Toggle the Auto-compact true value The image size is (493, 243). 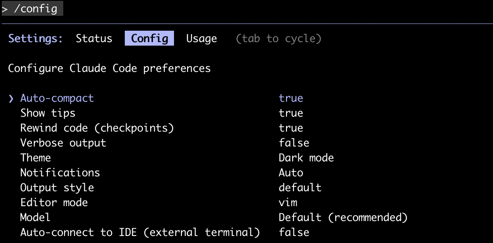point(291,98)
